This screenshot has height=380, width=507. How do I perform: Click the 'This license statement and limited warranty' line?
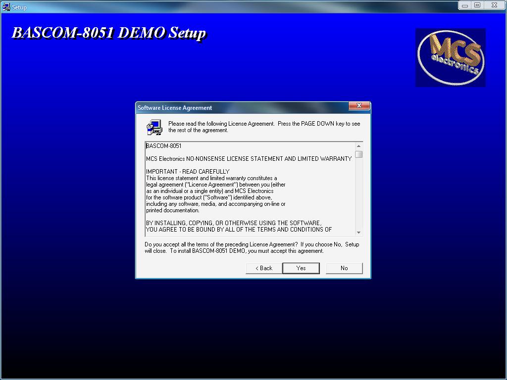pyautogui.click(x=211, y=178)
